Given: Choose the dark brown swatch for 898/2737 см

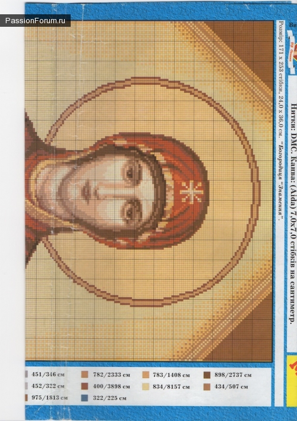Looking at the screenshot, I should click(x=207, y=375).
